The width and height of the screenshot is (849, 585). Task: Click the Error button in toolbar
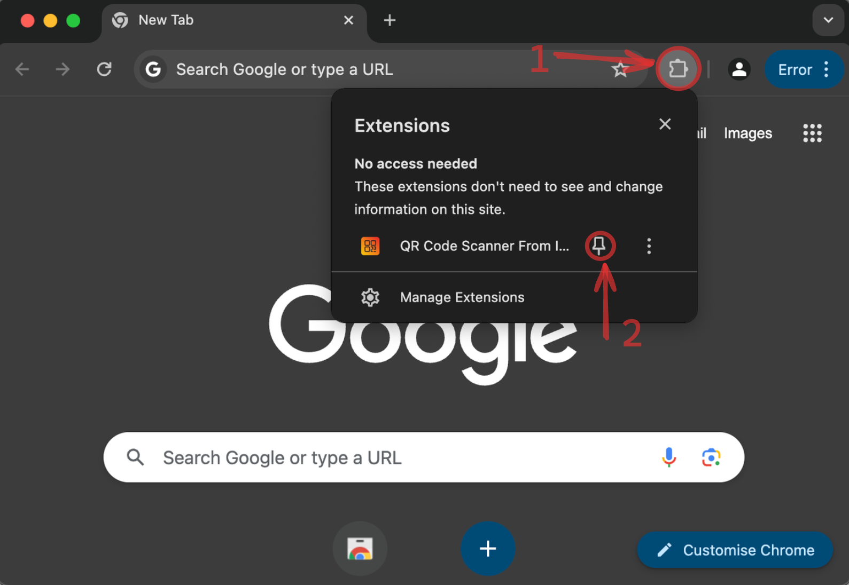tap(795, 69)
